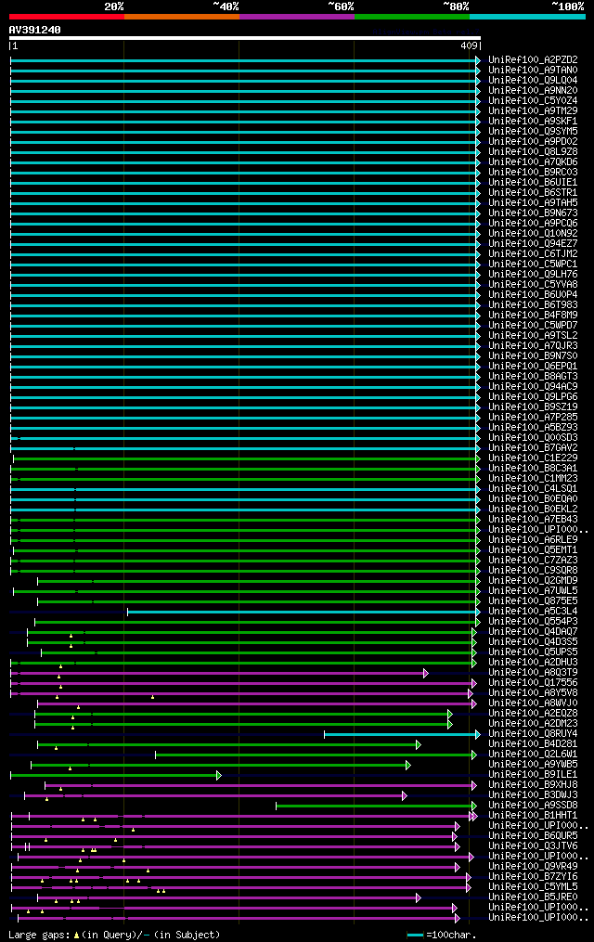This screenshot has width=594, height=942.
Task: Click the cyan alignment bar for UniRef100_A5C3L4
Action: (302, 613)
